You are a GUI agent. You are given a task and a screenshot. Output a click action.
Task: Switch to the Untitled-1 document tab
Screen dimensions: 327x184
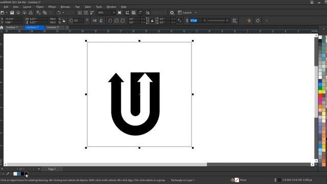(12, 27)
